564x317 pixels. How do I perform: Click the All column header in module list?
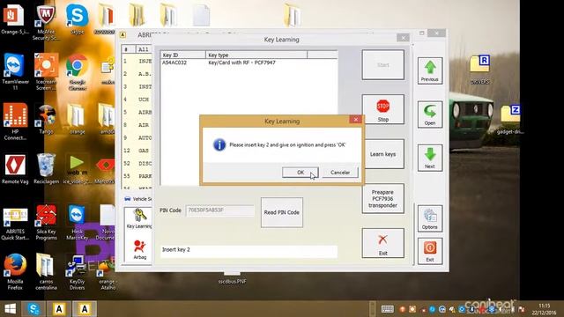[144, 49]
